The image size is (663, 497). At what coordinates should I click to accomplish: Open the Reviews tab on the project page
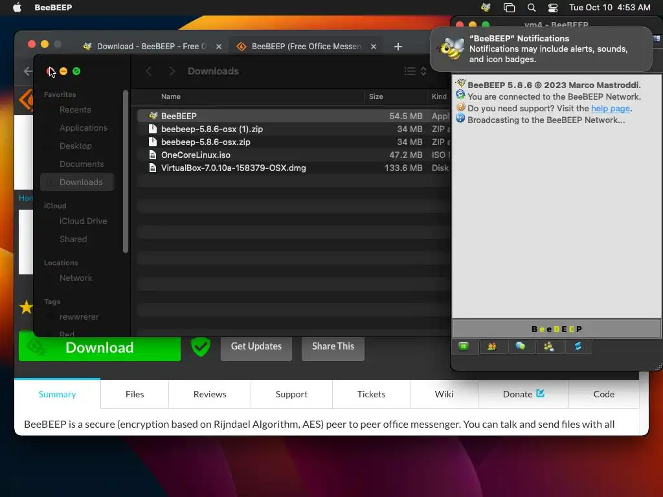coord(210,394)
